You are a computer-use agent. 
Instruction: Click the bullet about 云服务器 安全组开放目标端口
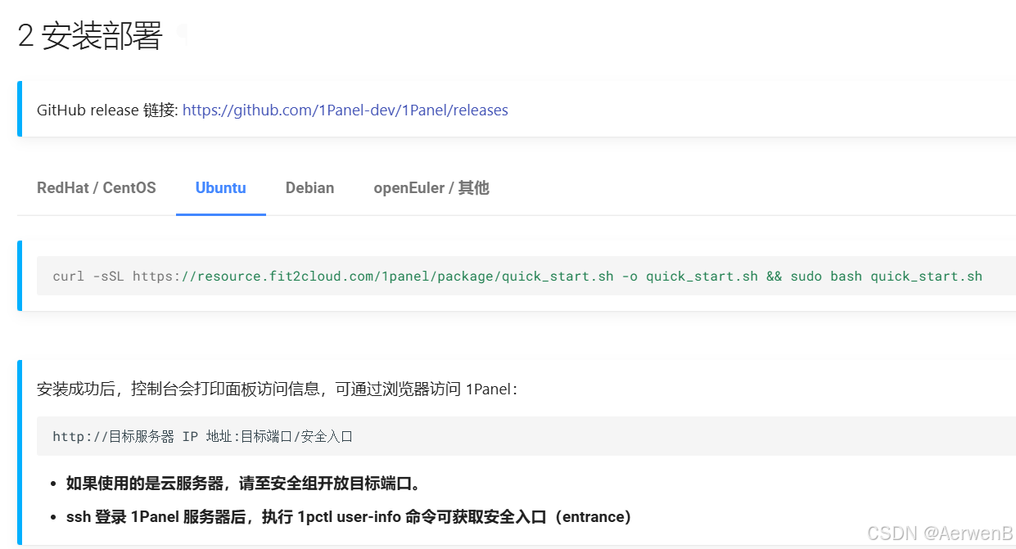pyautogui.click(x=244, y=483)
